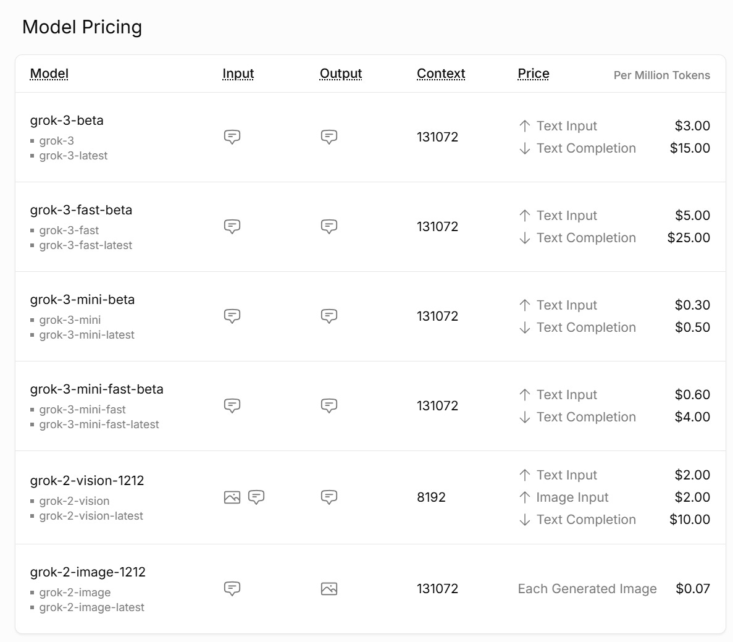Click the image output icon for grok-2-image-1212
This screenshot has width=733, height=642.
point(329,589)
